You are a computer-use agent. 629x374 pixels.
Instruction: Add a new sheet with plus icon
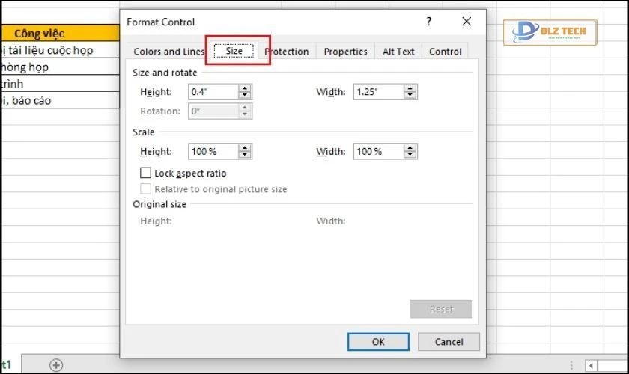pos(56,365)
